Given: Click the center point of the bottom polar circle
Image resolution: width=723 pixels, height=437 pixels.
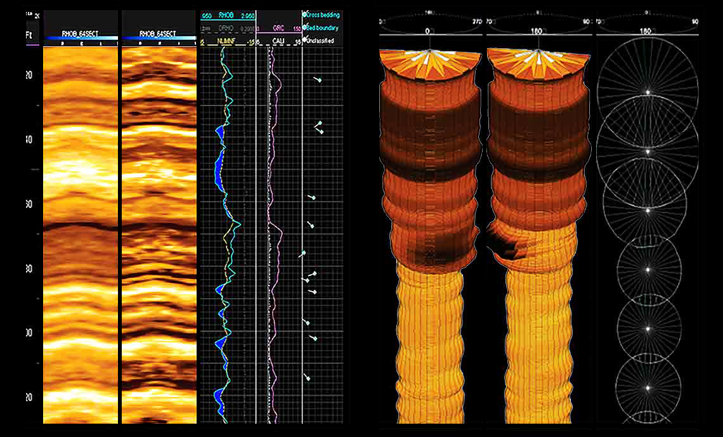Looking at the screenshot, I should pos(648,387).
